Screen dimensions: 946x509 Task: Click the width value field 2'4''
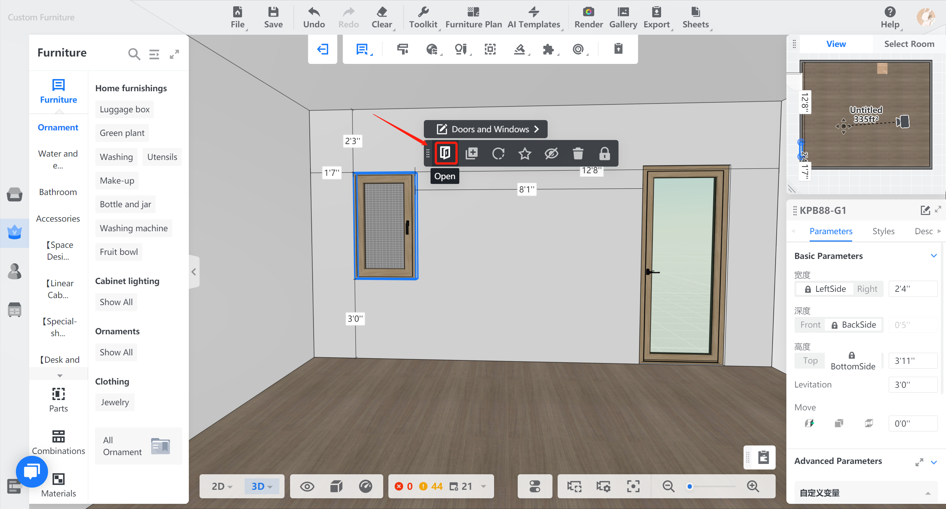pos(913,289)
